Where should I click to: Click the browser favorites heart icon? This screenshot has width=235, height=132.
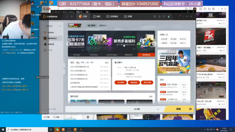190,9
